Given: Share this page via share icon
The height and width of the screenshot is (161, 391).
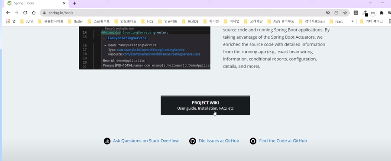Looking at the screenshot, I should (336, 13).
